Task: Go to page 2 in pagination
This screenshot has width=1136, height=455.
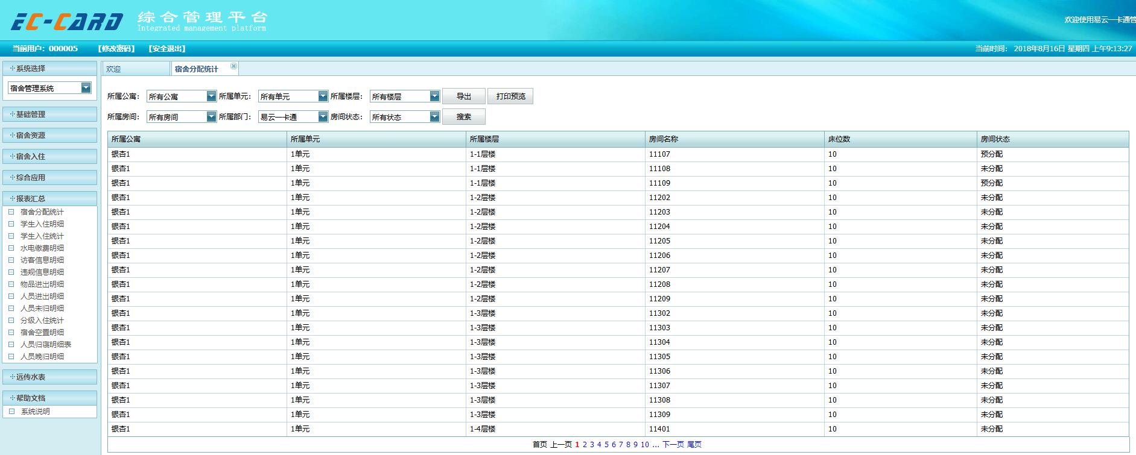Action: (x=585, y=445)
